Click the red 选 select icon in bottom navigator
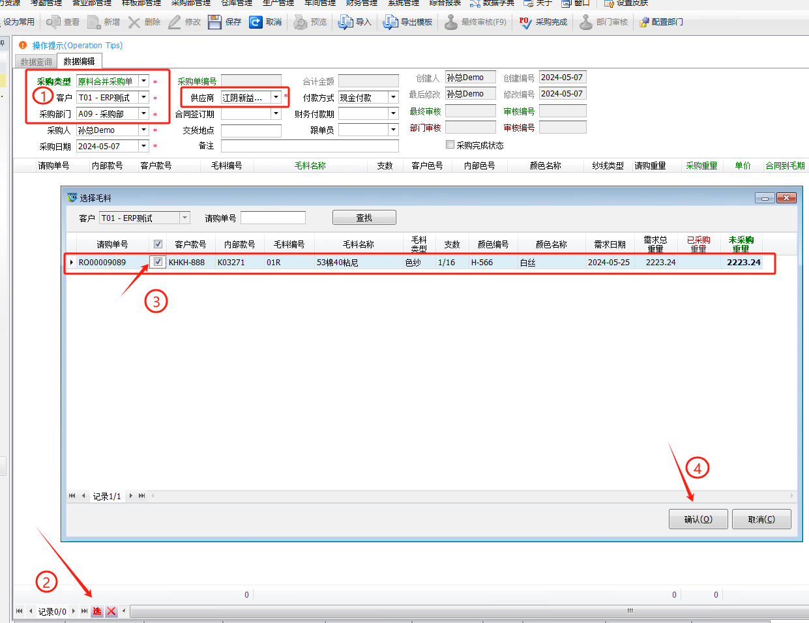The width and height of the screenshot is (809, 623). 97,611
